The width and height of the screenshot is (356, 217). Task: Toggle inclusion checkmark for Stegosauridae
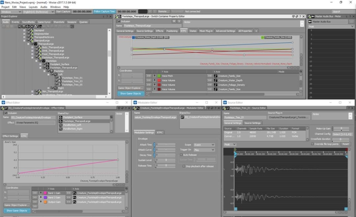pos(28,34)
